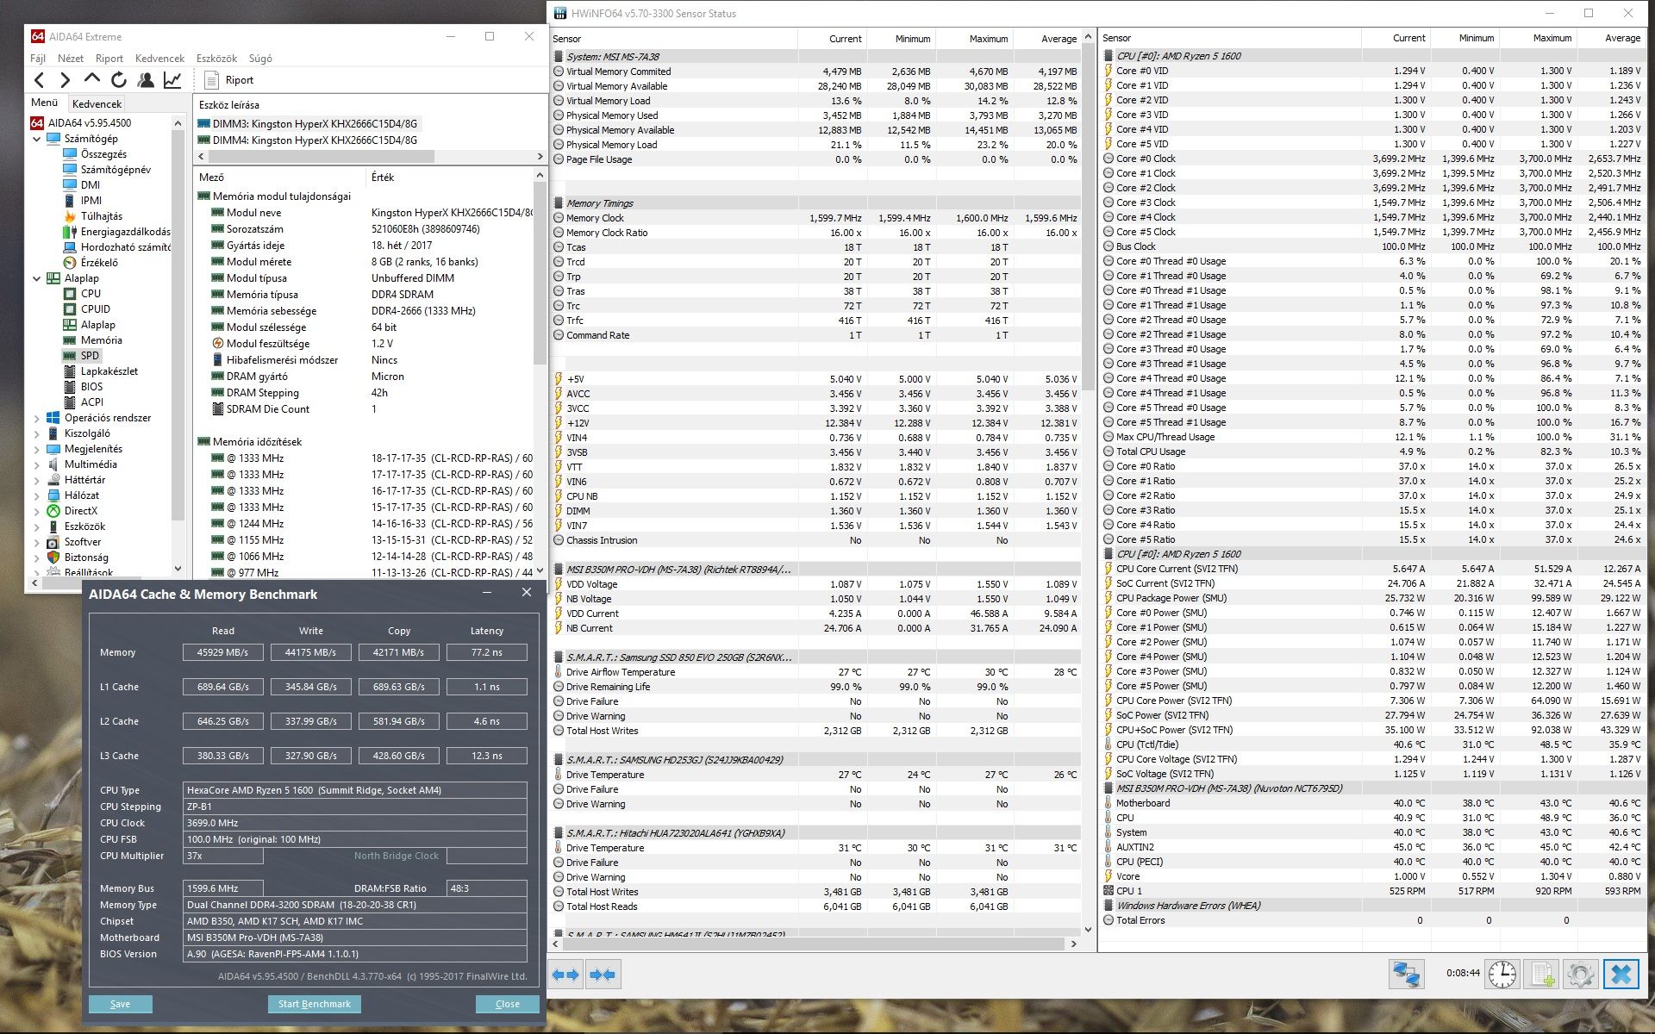Expand the Hálózat tree node
Image resolution: width=1655 pixels, height=1034 pixels.
click(x=37, y=495)
